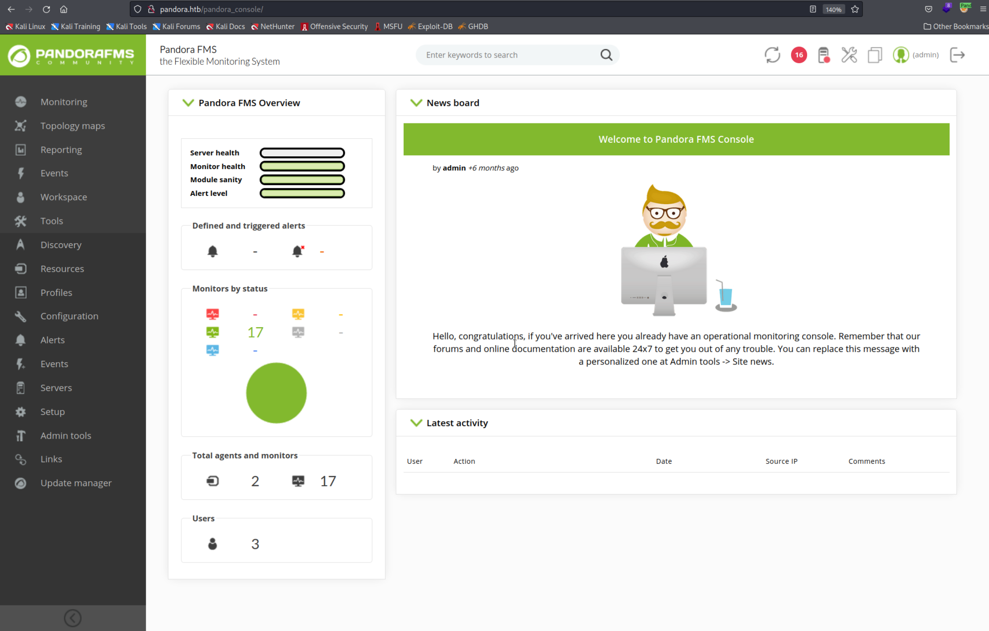Click the Monitor health progress bar
Viewport: 989px width, 631px height.
tap(302, 166)
